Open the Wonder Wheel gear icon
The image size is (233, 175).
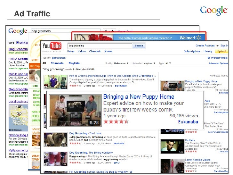pyautogui.click(x=209, y=58)
